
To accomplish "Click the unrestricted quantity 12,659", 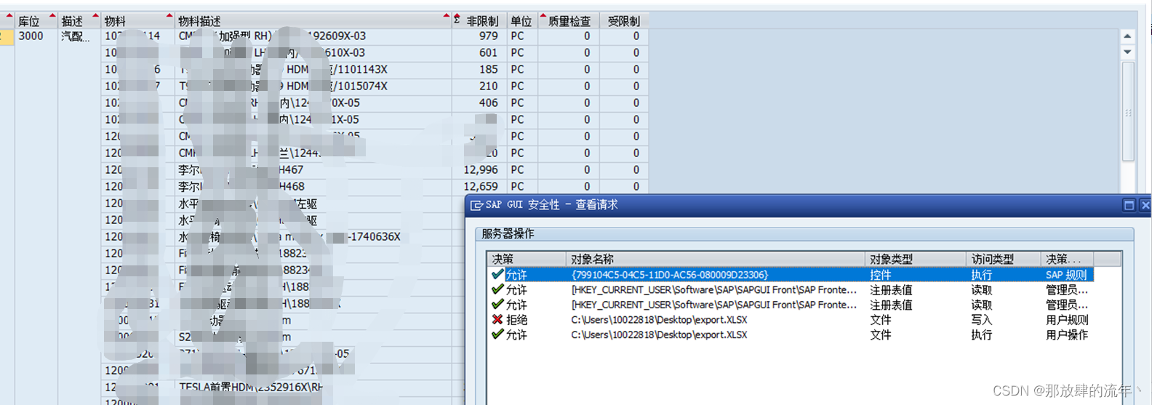I will click(481, 186).
